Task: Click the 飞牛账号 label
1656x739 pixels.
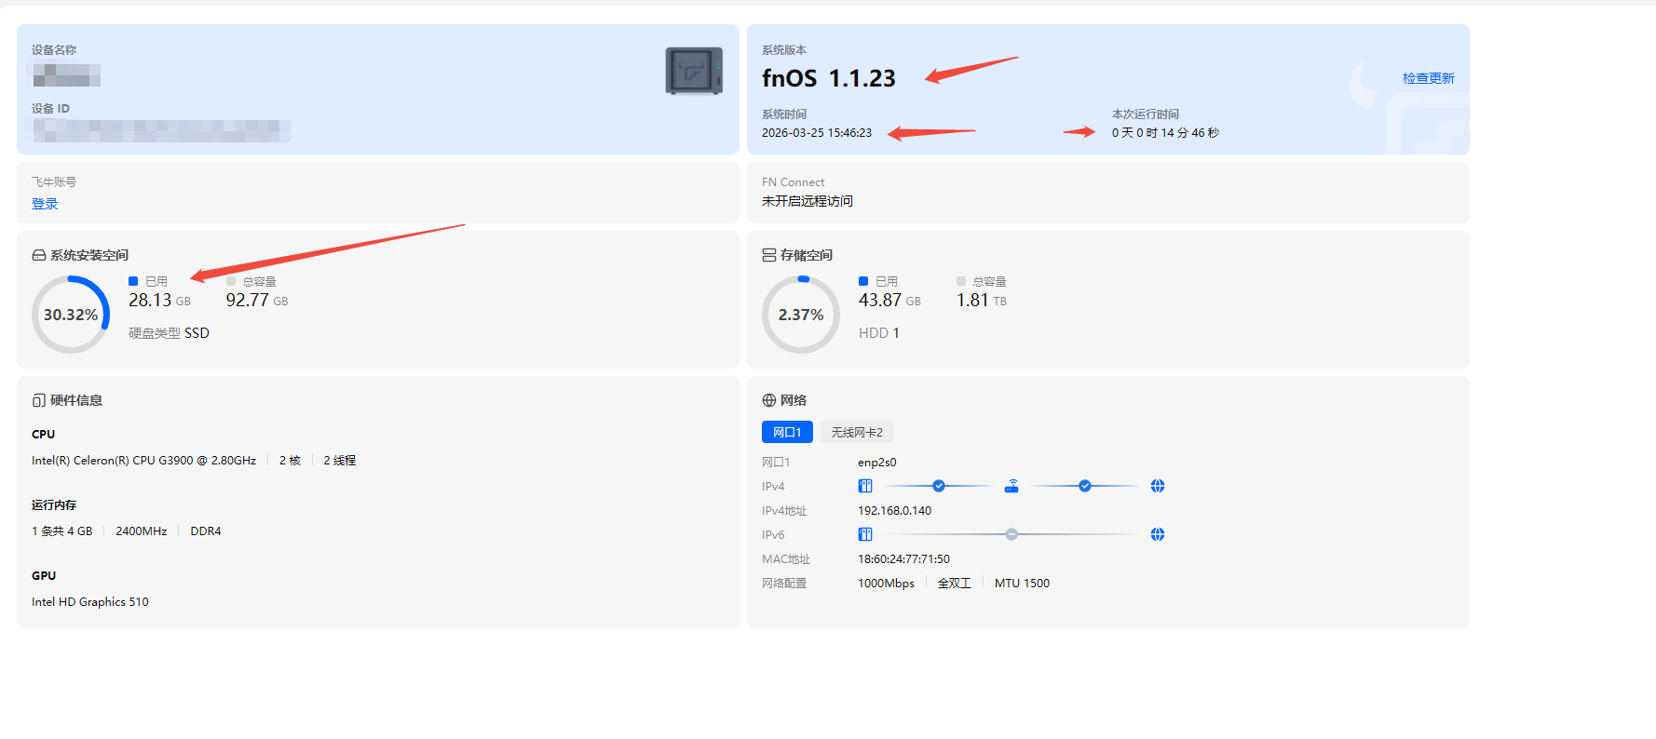Action: pyautogui.click(x=54, y=182)
